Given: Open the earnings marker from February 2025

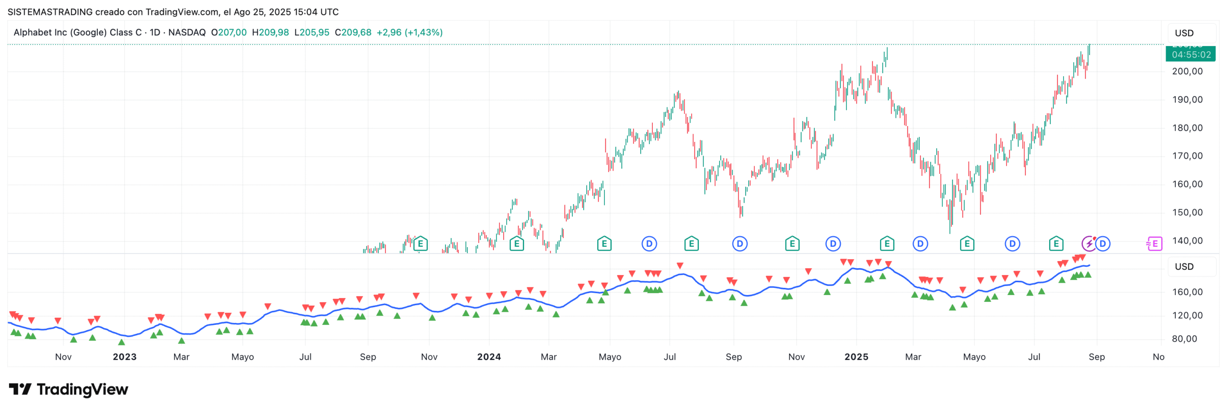Looking at the screenshot, I should click(887, 244).
